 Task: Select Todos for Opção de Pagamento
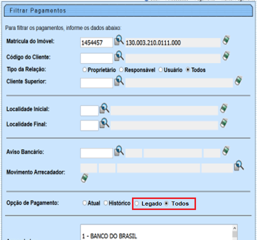[166, 203]
